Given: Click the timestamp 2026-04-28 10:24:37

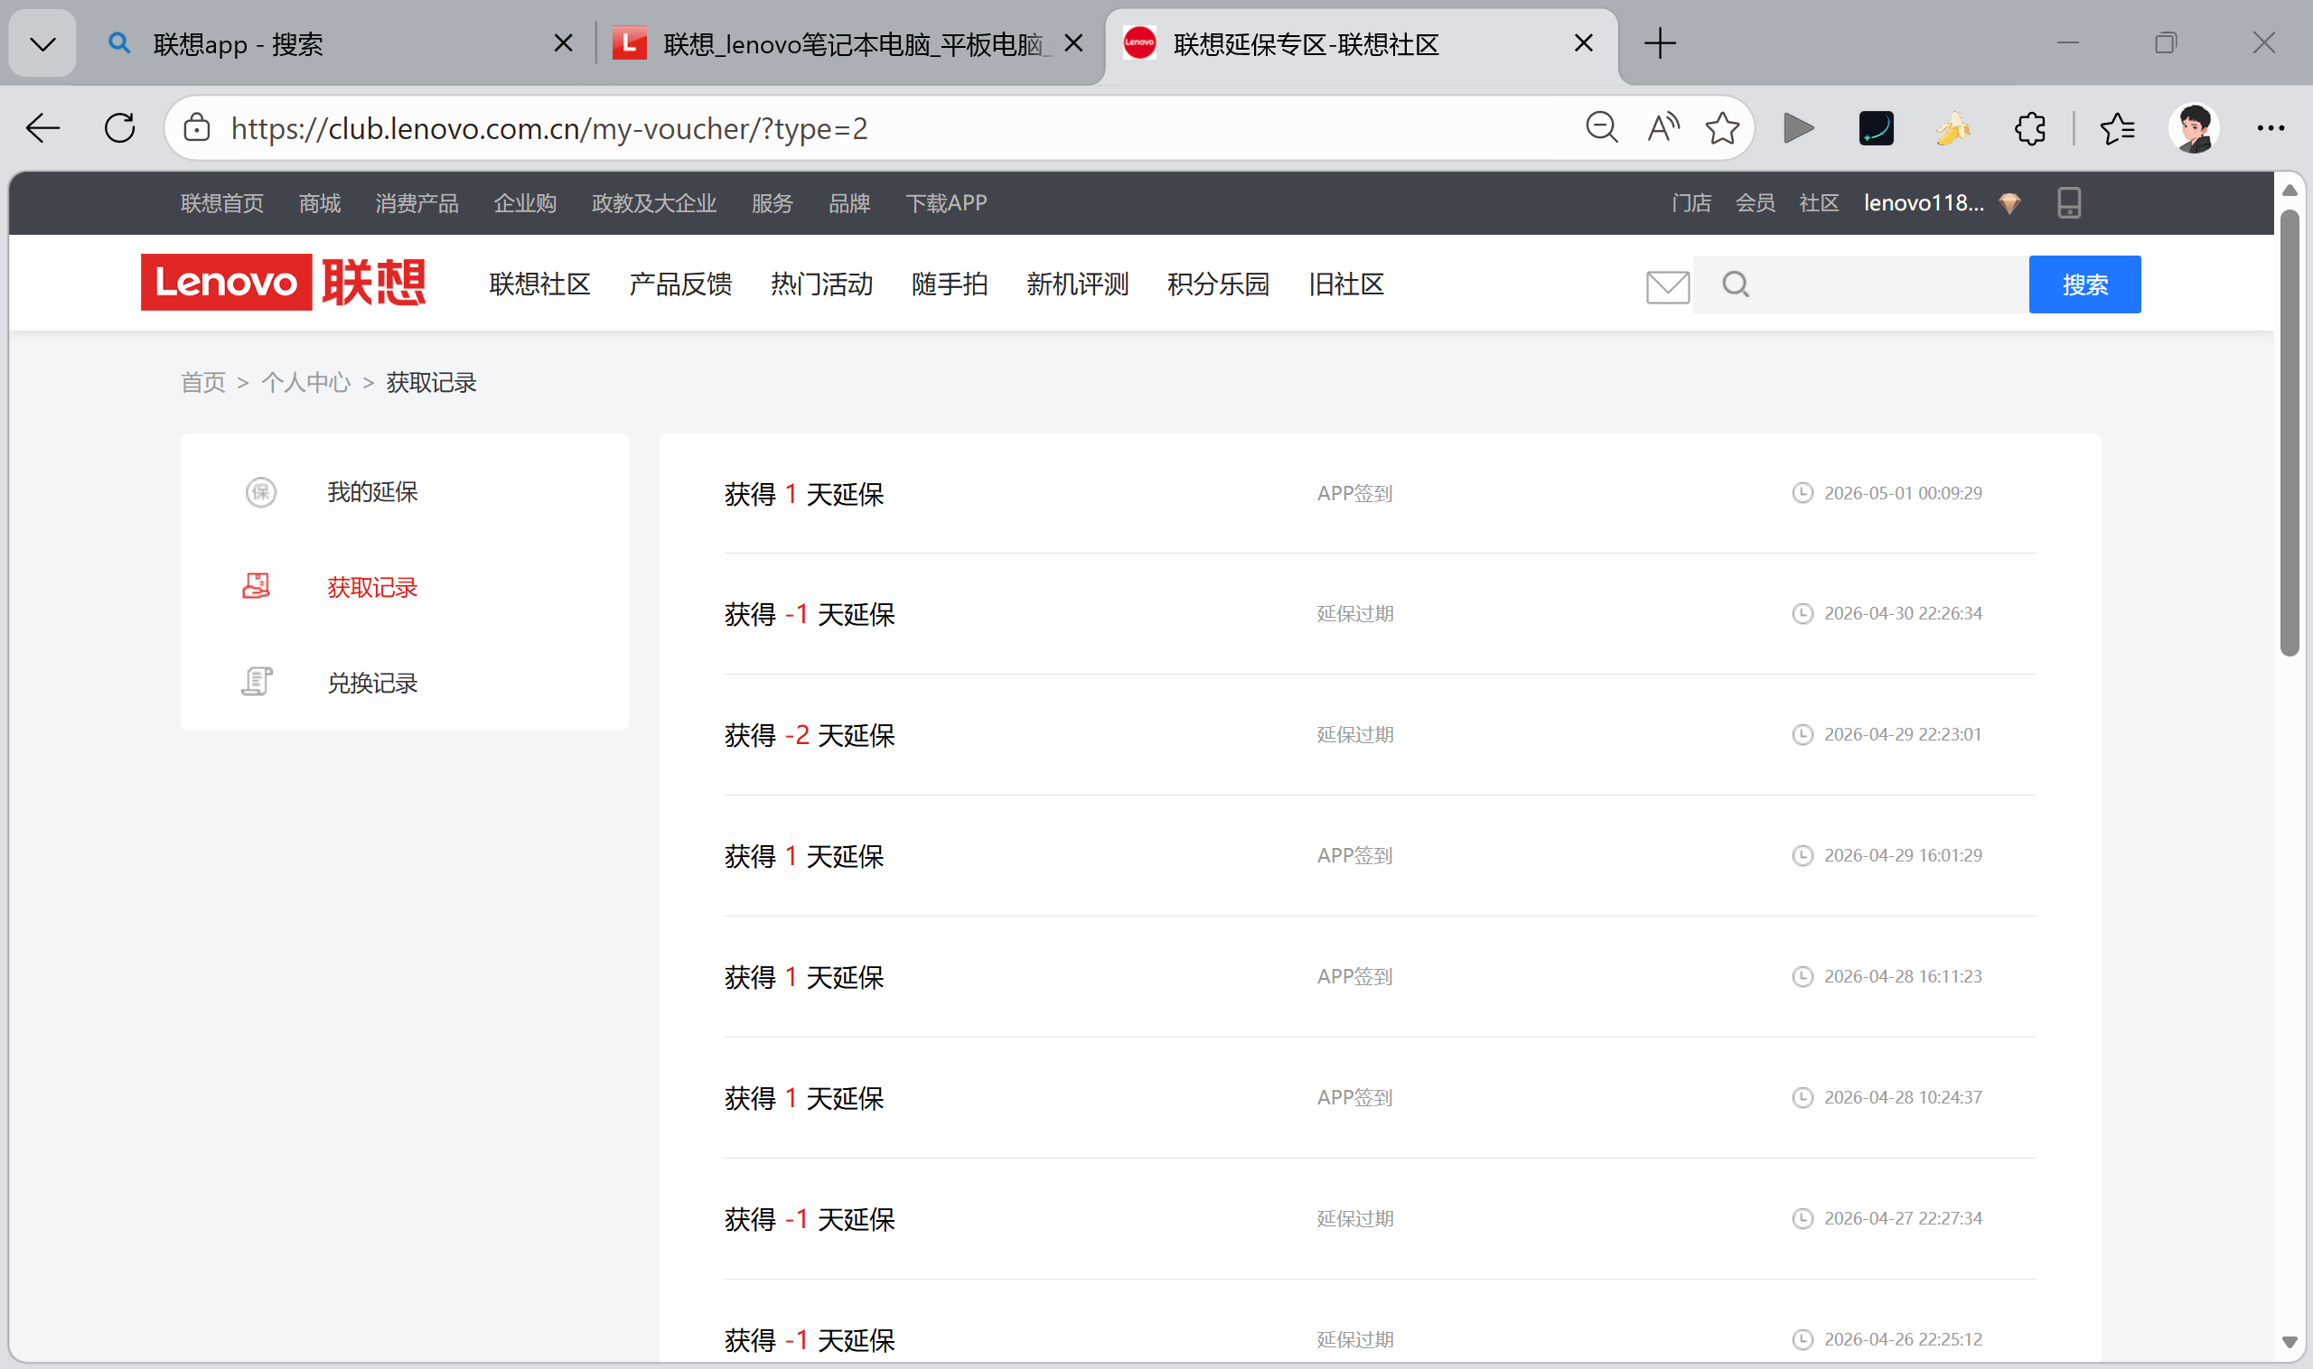Looking at the screenshot, I should point(1903,1098).
